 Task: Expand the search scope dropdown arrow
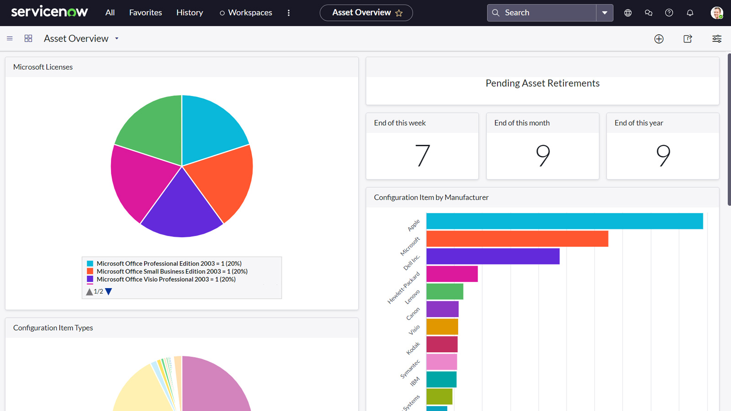click(x=604, y=13)
